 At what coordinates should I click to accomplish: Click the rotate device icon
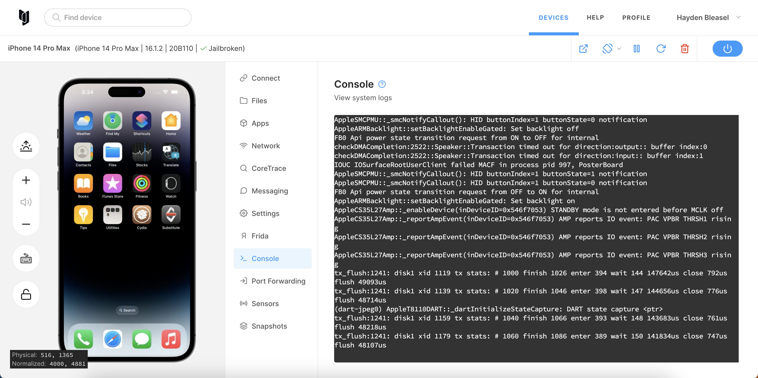(x=607, y=49)
